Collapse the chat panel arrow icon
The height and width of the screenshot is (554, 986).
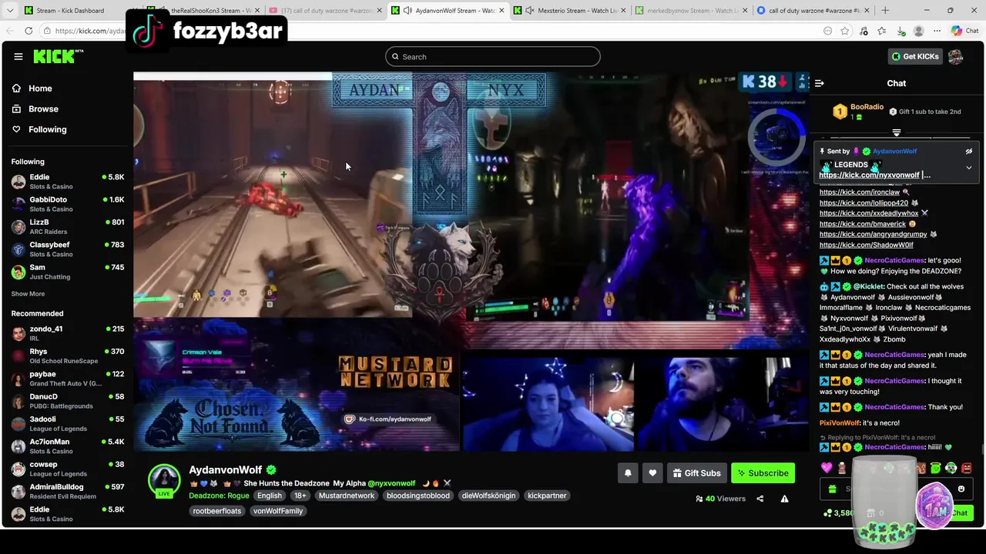(x=819, y=83)
